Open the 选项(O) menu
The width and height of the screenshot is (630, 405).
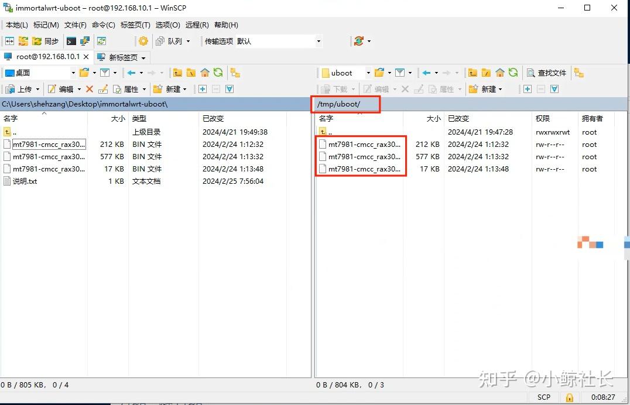pos(167,25)
